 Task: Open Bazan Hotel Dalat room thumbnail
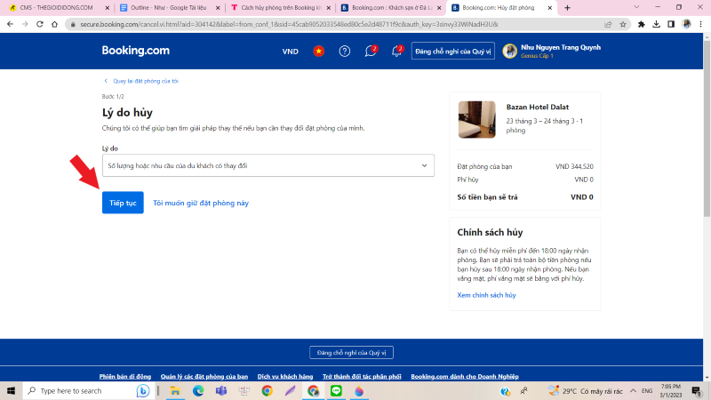coord(476,119)
